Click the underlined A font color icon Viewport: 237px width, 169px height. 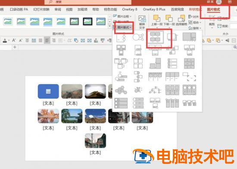pos(5,40)
